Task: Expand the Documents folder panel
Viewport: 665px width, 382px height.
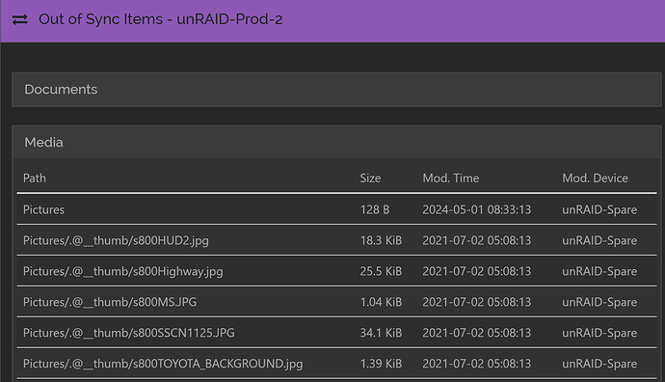Action: [x=336, y=90]
